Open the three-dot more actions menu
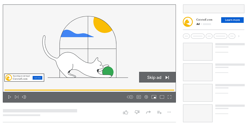The width and height of the screenshot is (248, 125). coord(169,112)
